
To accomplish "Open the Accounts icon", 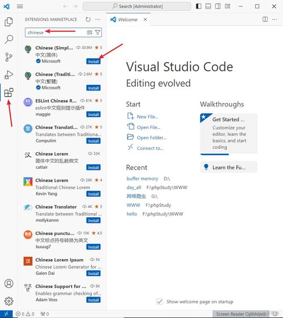I will (x=8, y=283).
